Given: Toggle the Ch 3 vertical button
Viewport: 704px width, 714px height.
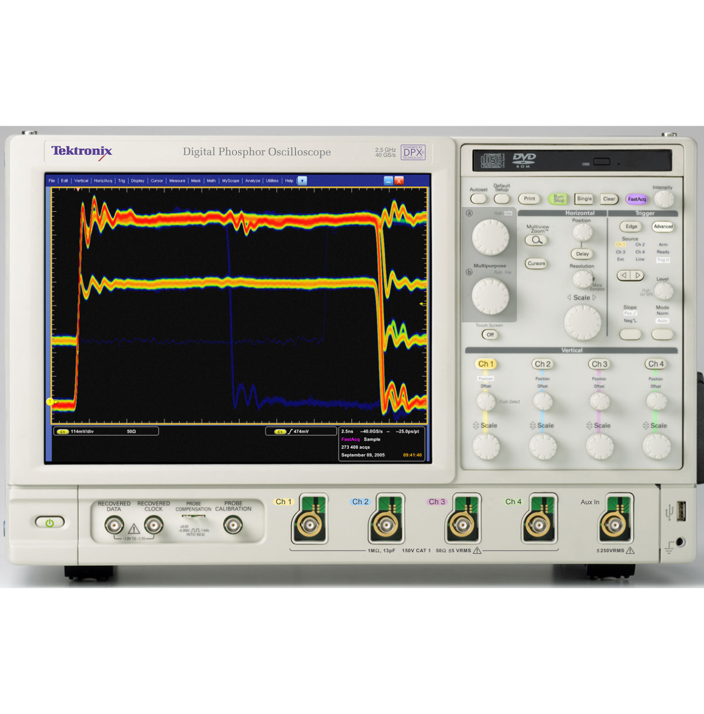Looking at the screenshot, I should 599,364.
